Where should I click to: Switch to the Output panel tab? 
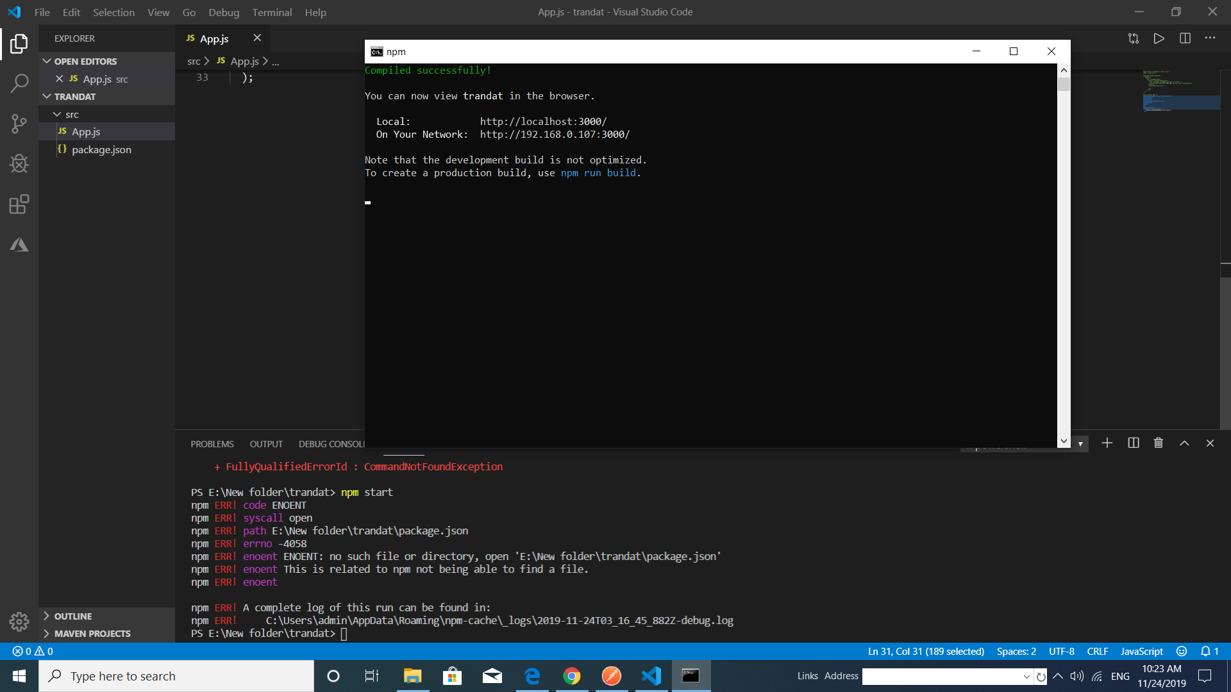click(266, 444)
